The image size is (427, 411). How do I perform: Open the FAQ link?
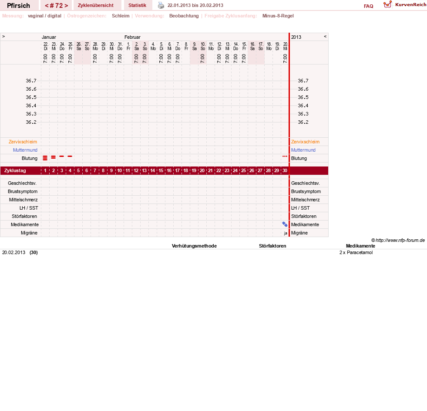coord(368,6)
